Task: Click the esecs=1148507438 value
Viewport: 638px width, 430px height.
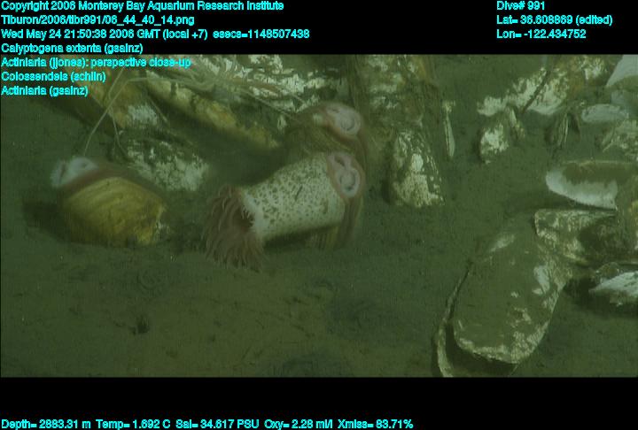Action: point(261,34)
